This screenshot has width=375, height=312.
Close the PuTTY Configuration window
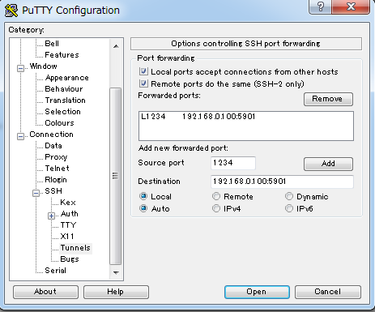(x=351, y=6)
